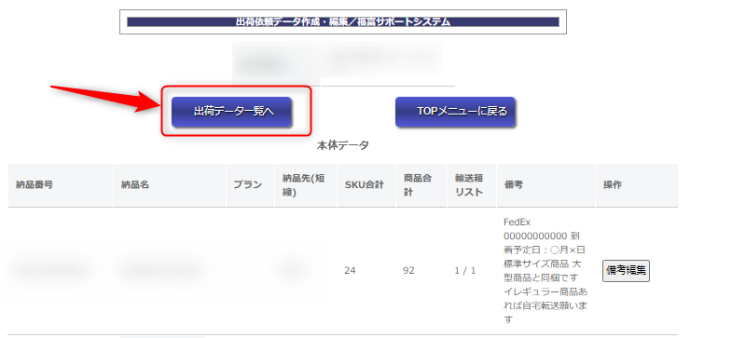Image resolution: width=732 pixels, height=338 pixels.
Task: Click the product total value 92
Action: click(408, 270)
